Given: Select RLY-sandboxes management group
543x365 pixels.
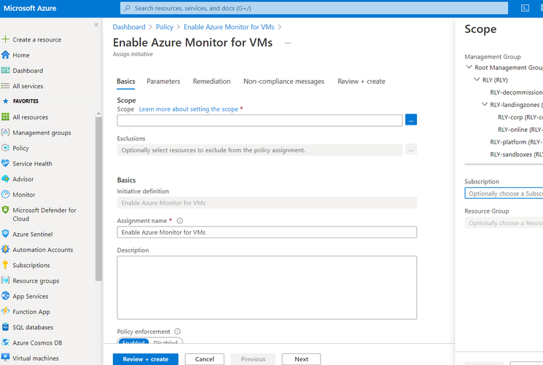Looking at the screenshot, I should 516,154.
